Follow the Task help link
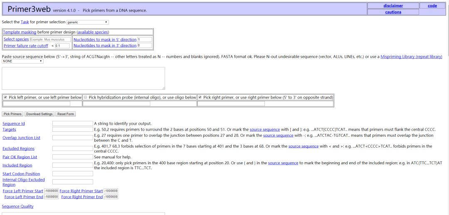Image resolution: width=449 pixels, height=215 pixels. [x=25, y=22]
